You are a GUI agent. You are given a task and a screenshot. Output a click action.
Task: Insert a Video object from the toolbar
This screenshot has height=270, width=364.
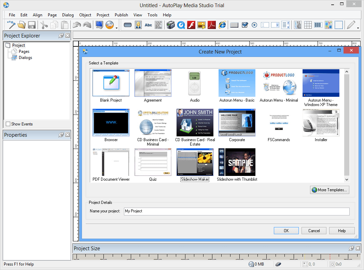(170, 25)
